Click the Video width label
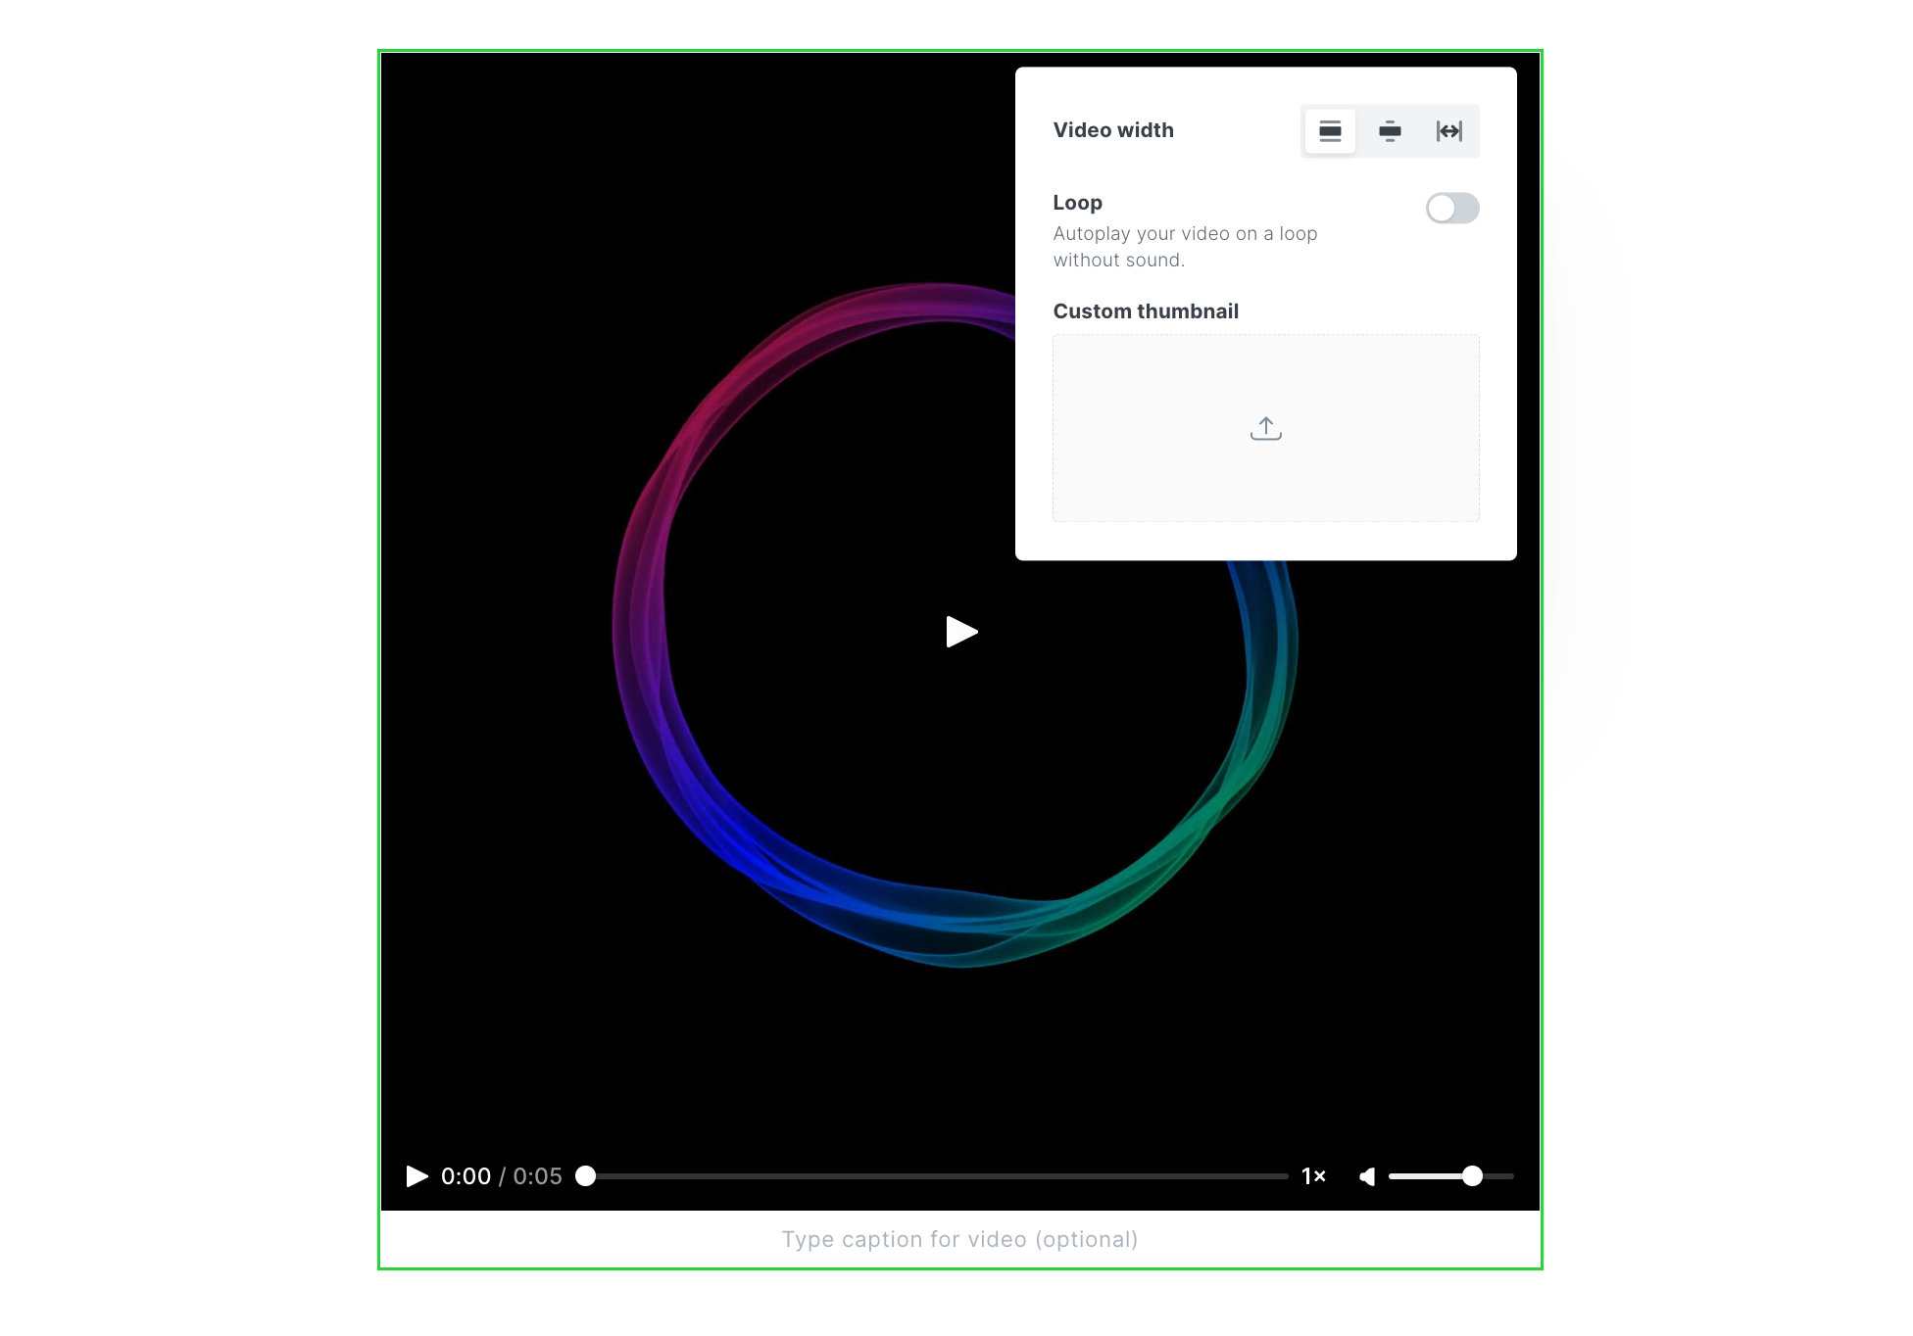Screen dimensions: 1913x1336 tap(1113, 130)
